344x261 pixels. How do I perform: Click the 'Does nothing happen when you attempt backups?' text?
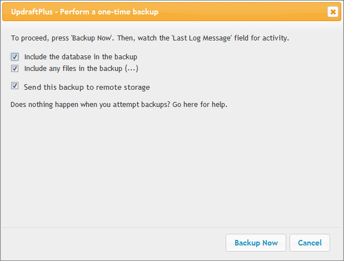[x=89, y=104]
